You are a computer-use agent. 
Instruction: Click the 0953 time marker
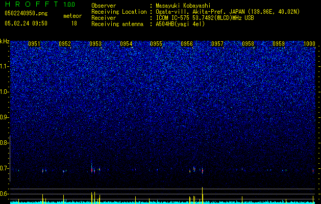95,44
